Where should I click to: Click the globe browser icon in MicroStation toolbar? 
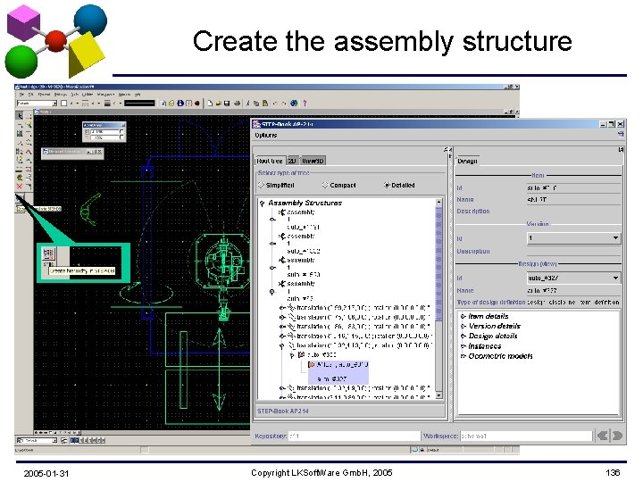click(294, 104)
